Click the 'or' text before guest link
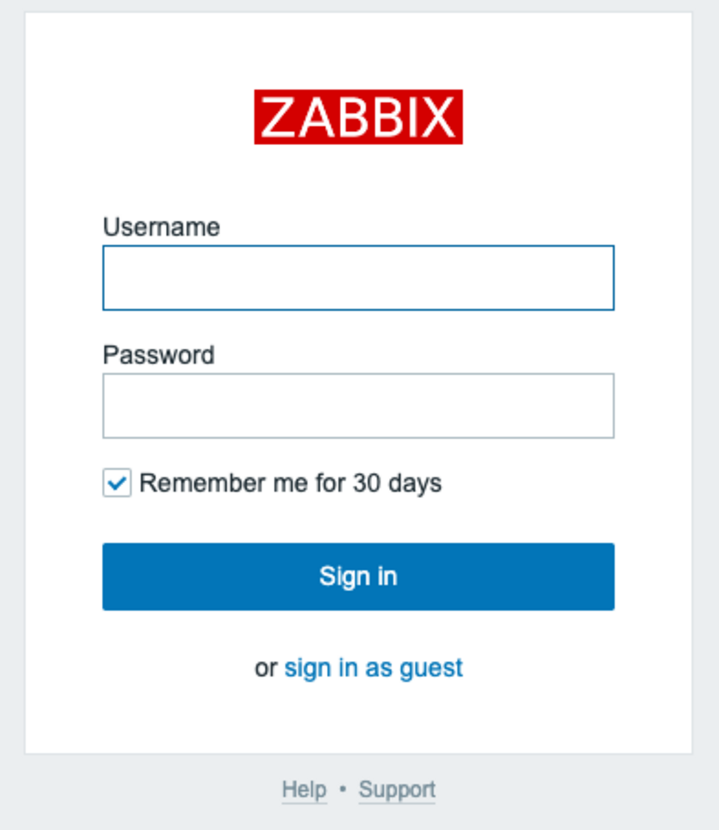 click(265, 668)
